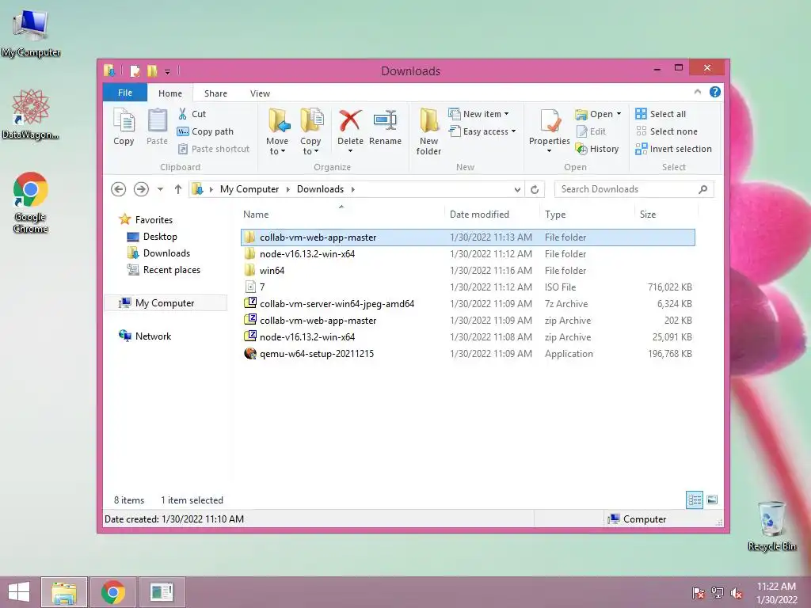
Task: Open the Move to folder menu
Action: tap(277, 131)
